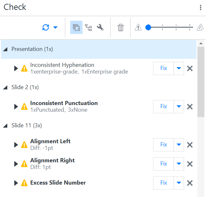Toggle the slide group view icon
Image resolution: width=206 pixels, height=197 pixels.
pos(76,28)
